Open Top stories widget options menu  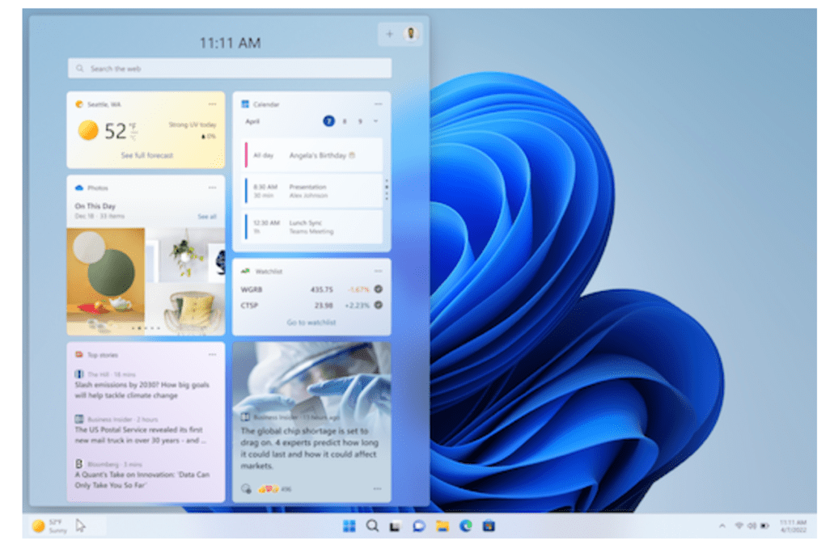[x=212, y=355]
